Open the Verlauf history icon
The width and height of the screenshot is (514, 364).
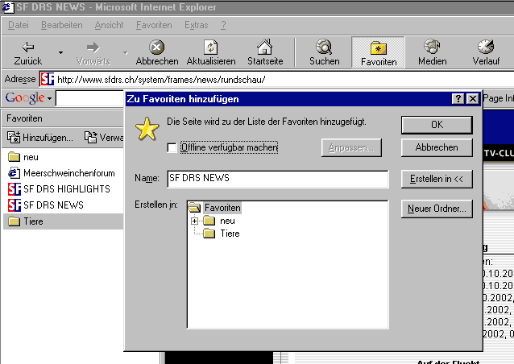(486, 47)
